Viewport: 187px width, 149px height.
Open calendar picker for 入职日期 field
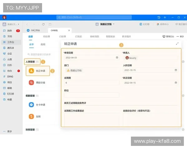tap(176, 70)
